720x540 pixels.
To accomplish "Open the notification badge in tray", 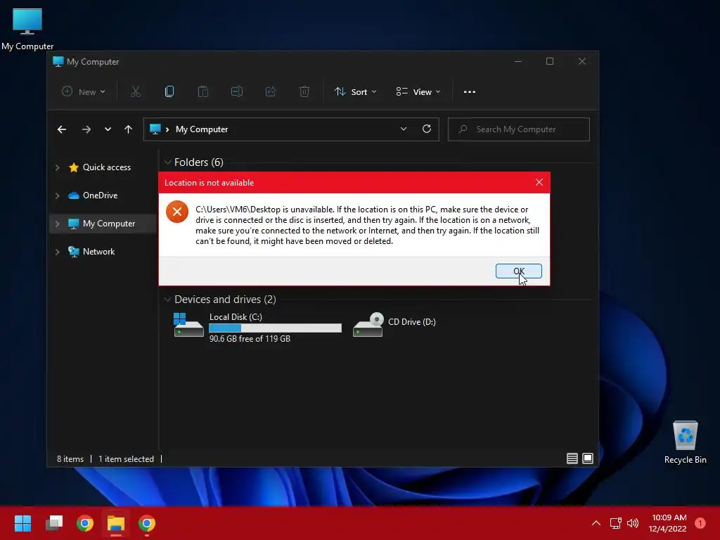I will (x=700, y=523).
